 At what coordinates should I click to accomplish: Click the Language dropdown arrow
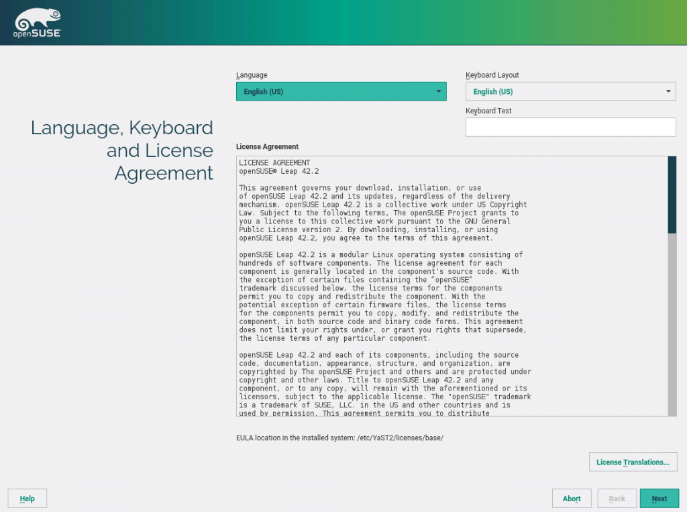pyautogui.click(x=439, y=91)
